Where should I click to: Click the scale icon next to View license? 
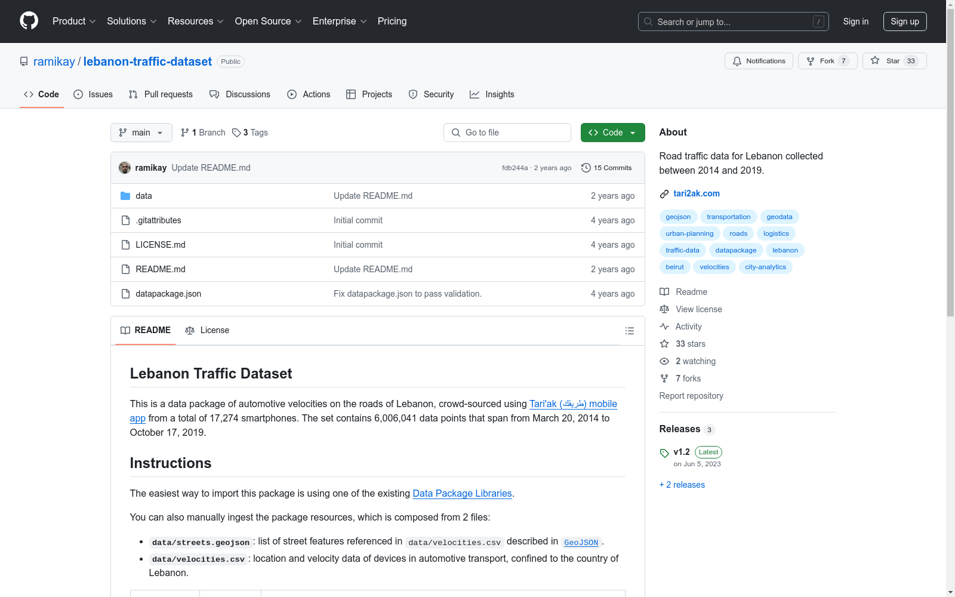tap(664, 309)
